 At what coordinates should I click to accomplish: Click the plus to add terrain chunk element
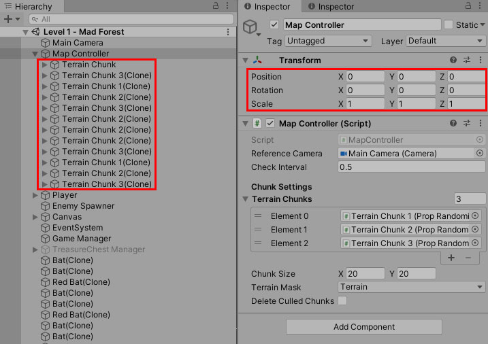coord(451,258)
